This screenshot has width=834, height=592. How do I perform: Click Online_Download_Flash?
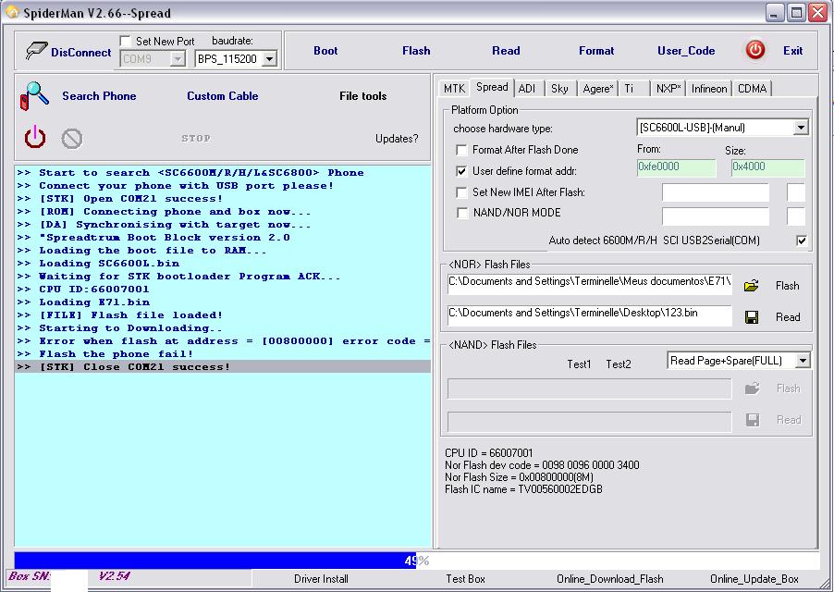coord(610,579)
